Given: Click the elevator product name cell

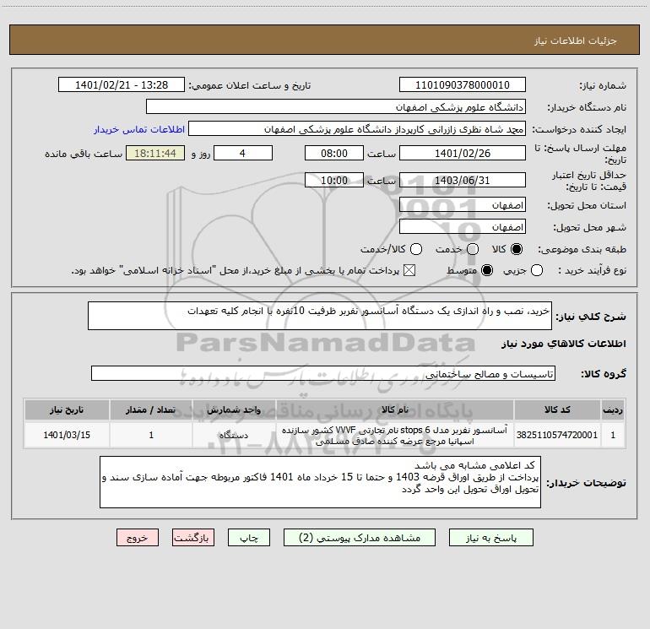Looking at the screenshot, I should click(x=395, y=435).
